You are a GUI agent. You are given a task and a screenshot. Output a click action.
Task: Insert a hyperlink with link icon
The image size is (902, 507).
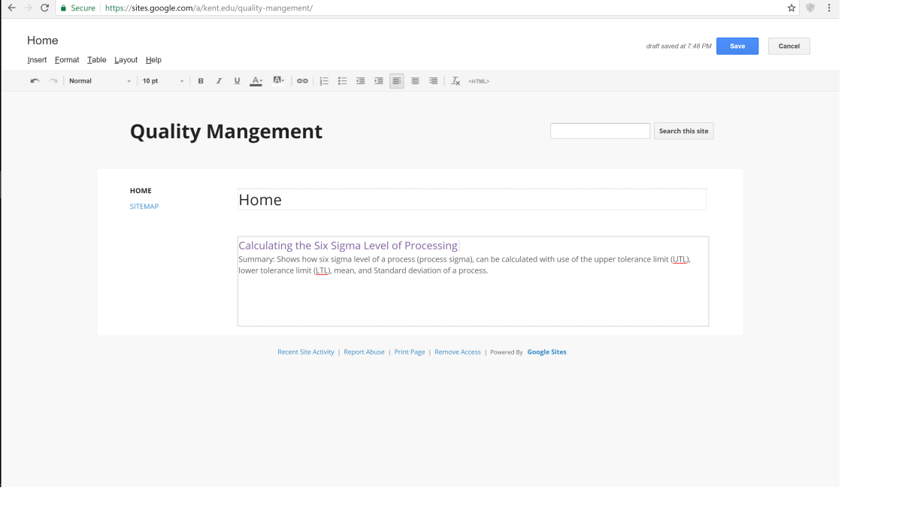pyautogui.click(x=302, y=81)
